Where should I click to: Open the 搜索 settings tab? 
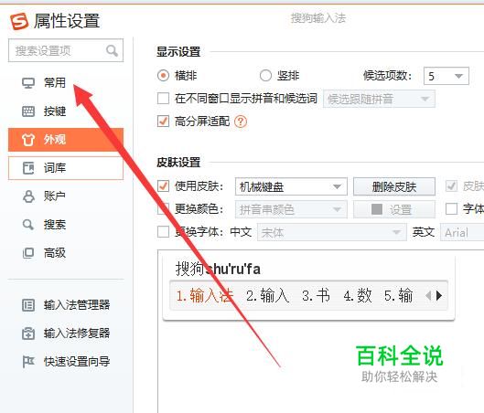pyautogui.click(x=66, y=225)
